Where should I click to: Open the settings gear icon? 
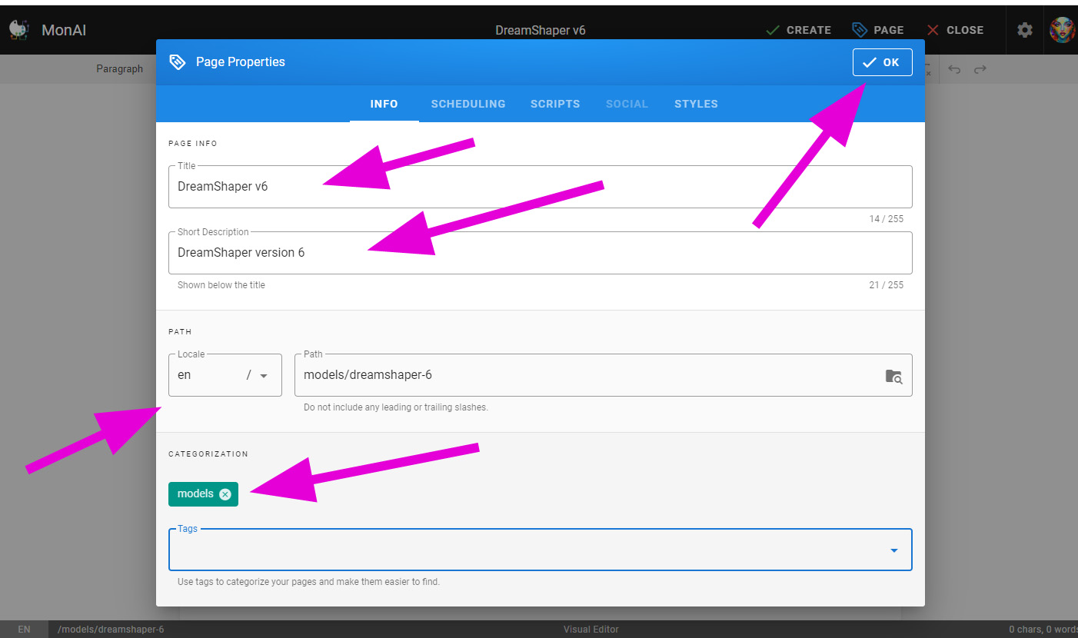[x=1025, y=30]
